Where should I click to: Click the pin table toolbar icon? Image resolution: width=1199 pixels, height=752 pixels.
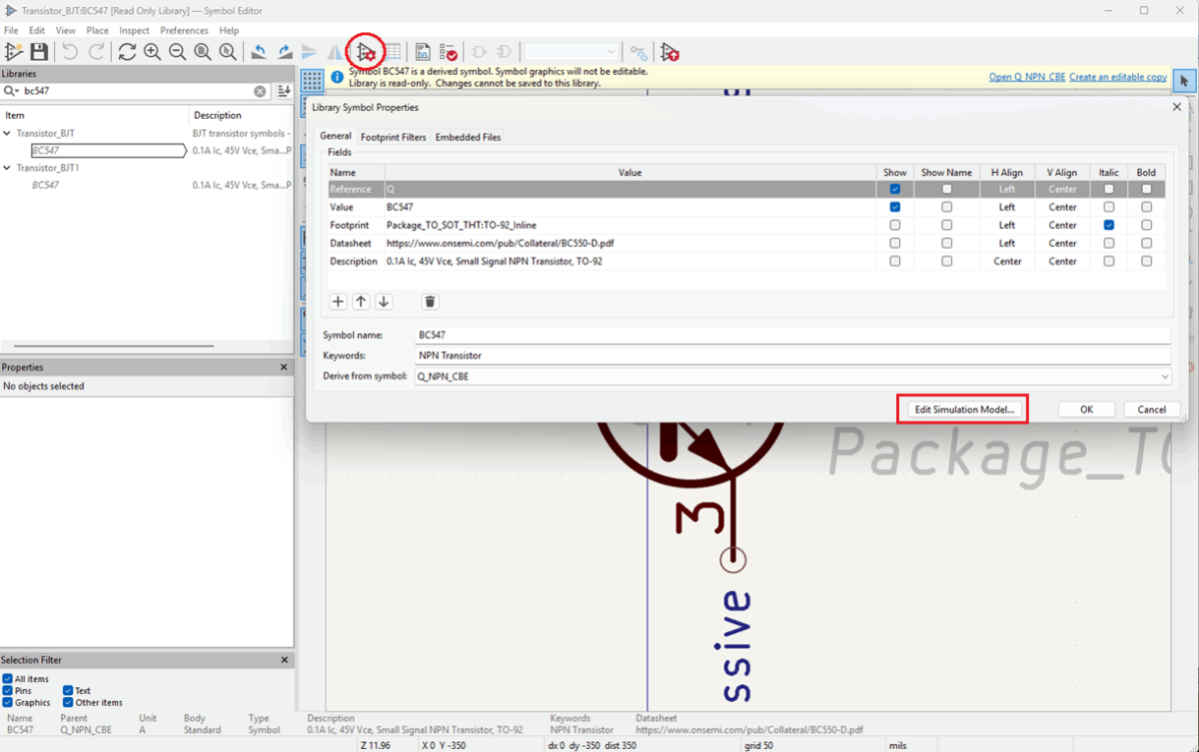click(x=393, y=52)
